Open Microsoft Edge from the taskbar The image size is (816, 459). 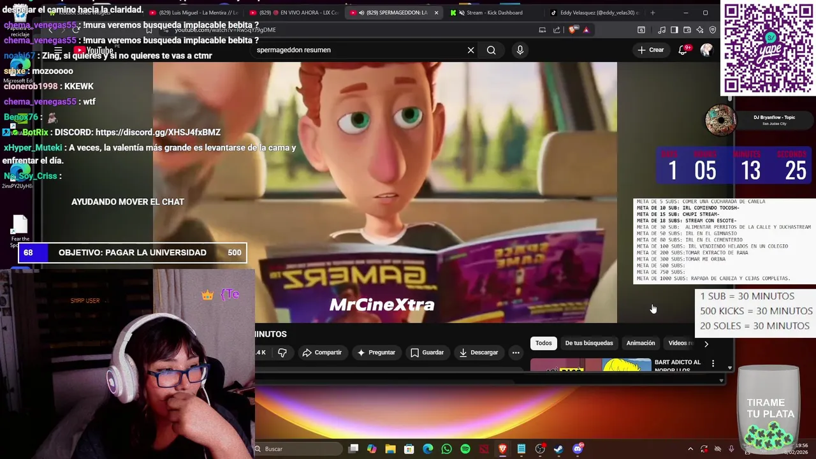(428, 449)
